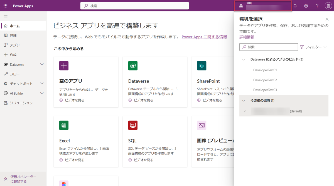Select the SharePoint card title
The image size is (334, 186).
pos(208,81)
